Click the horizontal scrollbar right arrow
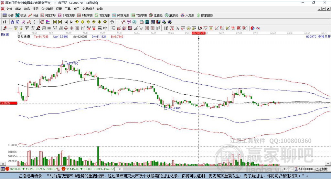The height and width of the screenshot is (179, 331). coord(285,169)
